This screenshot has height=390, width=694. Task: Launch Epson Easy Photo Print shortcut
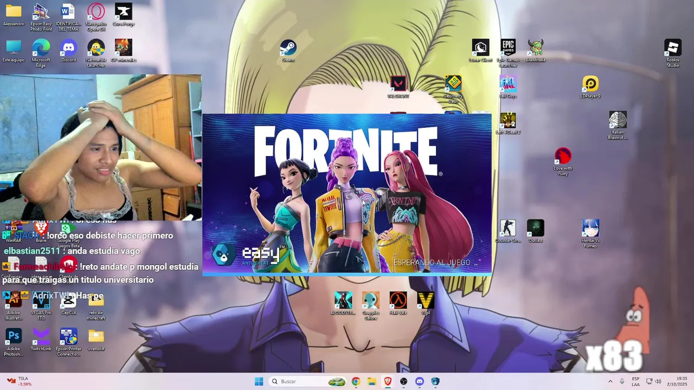(x=41, y=17)
